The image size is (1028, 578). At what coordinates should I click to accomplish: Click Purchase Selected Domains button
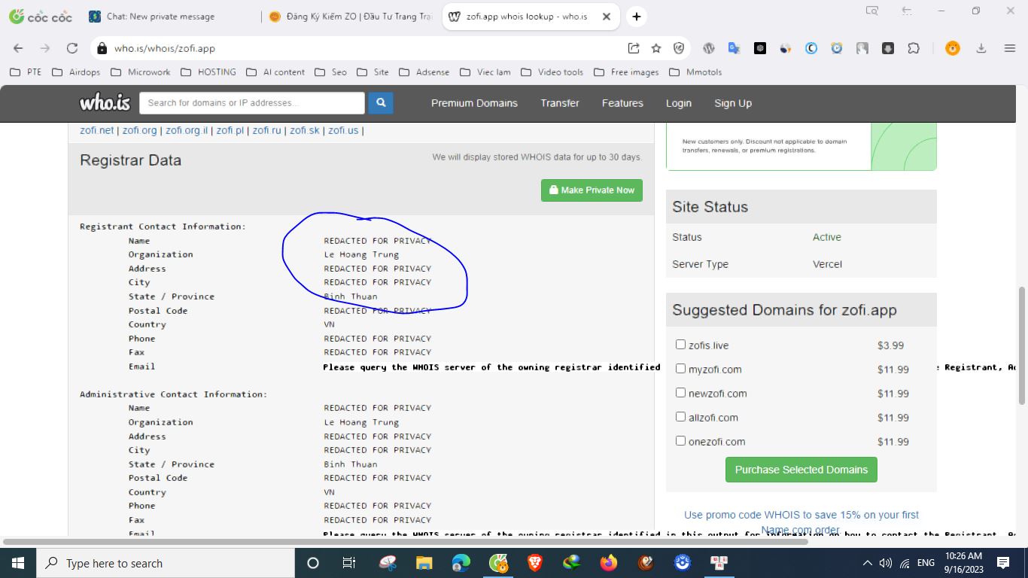pos(801,470)
